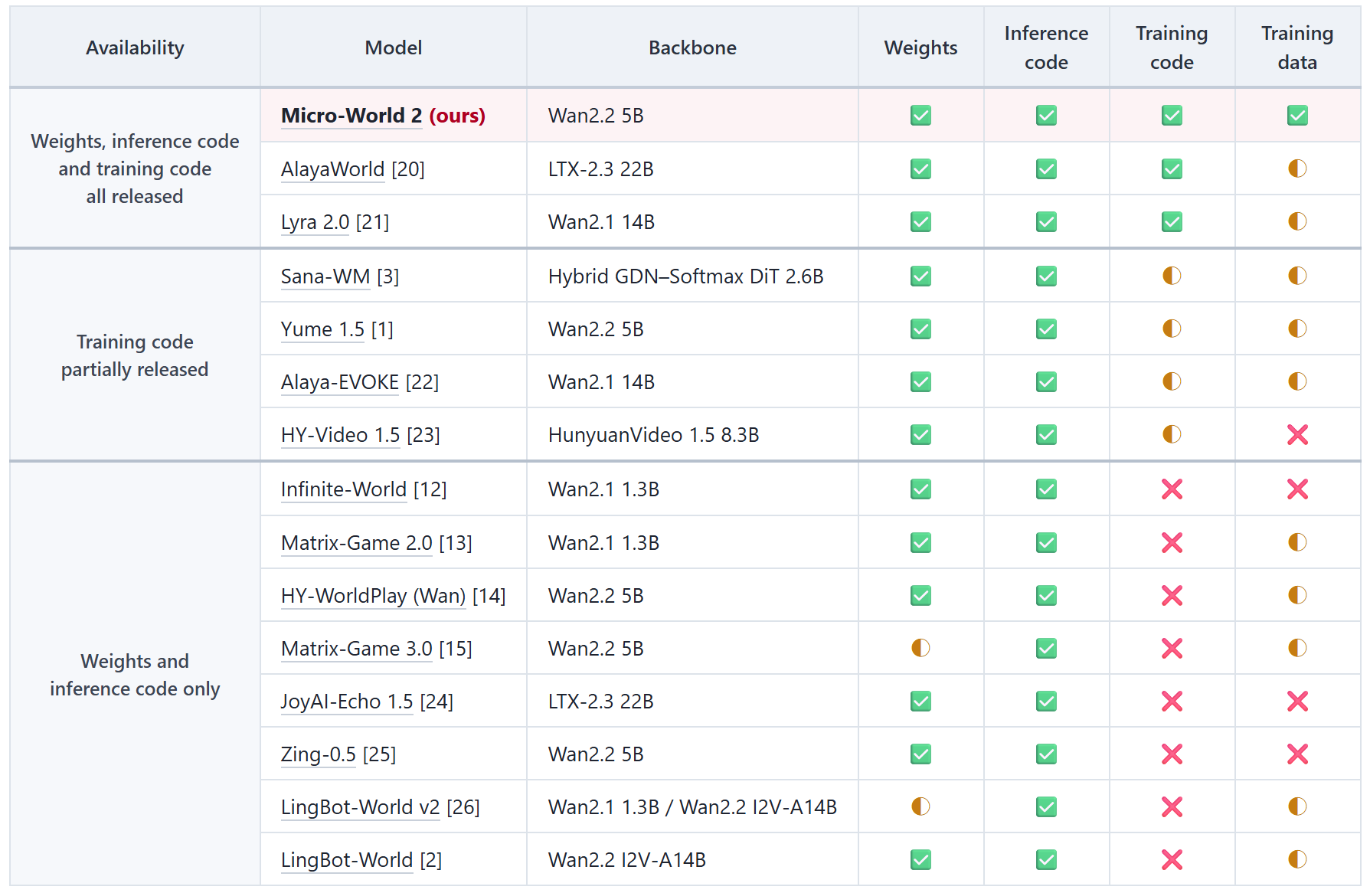Image resolution: width=1370 pixels, height=893 pixels.
Task: Click Infinite-World training code red cross
Action: tap(1172, 489)
